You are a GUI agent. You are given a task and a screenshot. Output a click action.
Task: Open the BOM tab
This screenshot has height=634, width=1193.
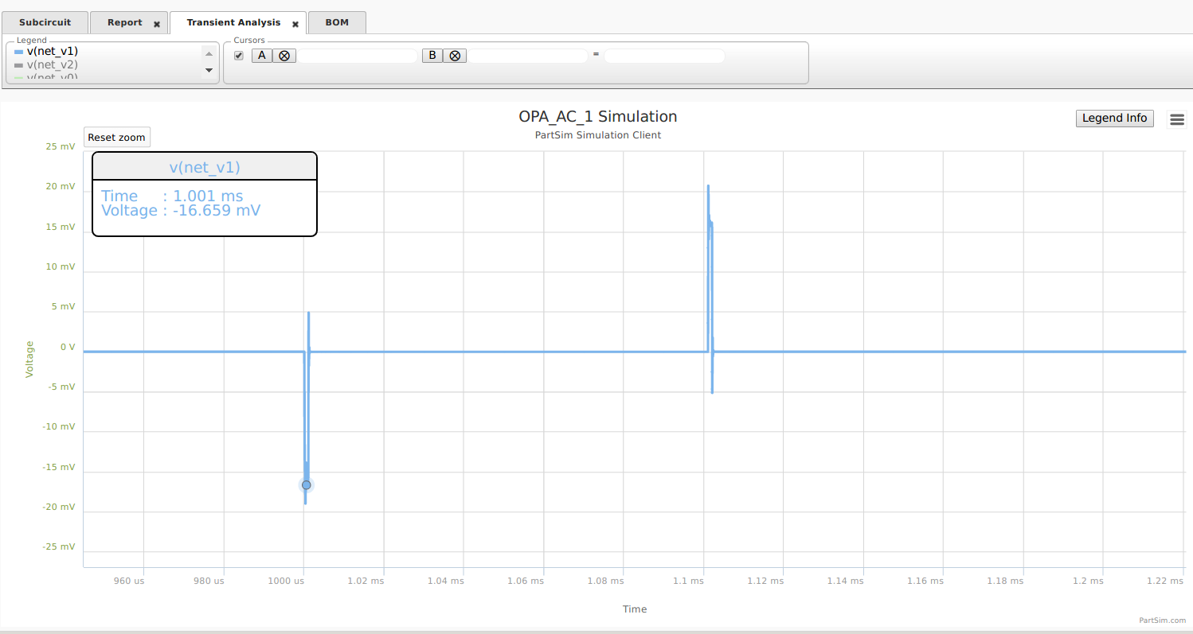[x=337, y=22]
